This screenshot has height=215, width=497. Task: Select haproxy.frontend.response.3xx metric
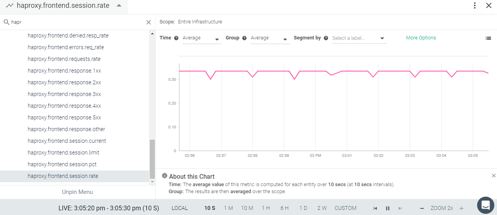pos(64,94)
